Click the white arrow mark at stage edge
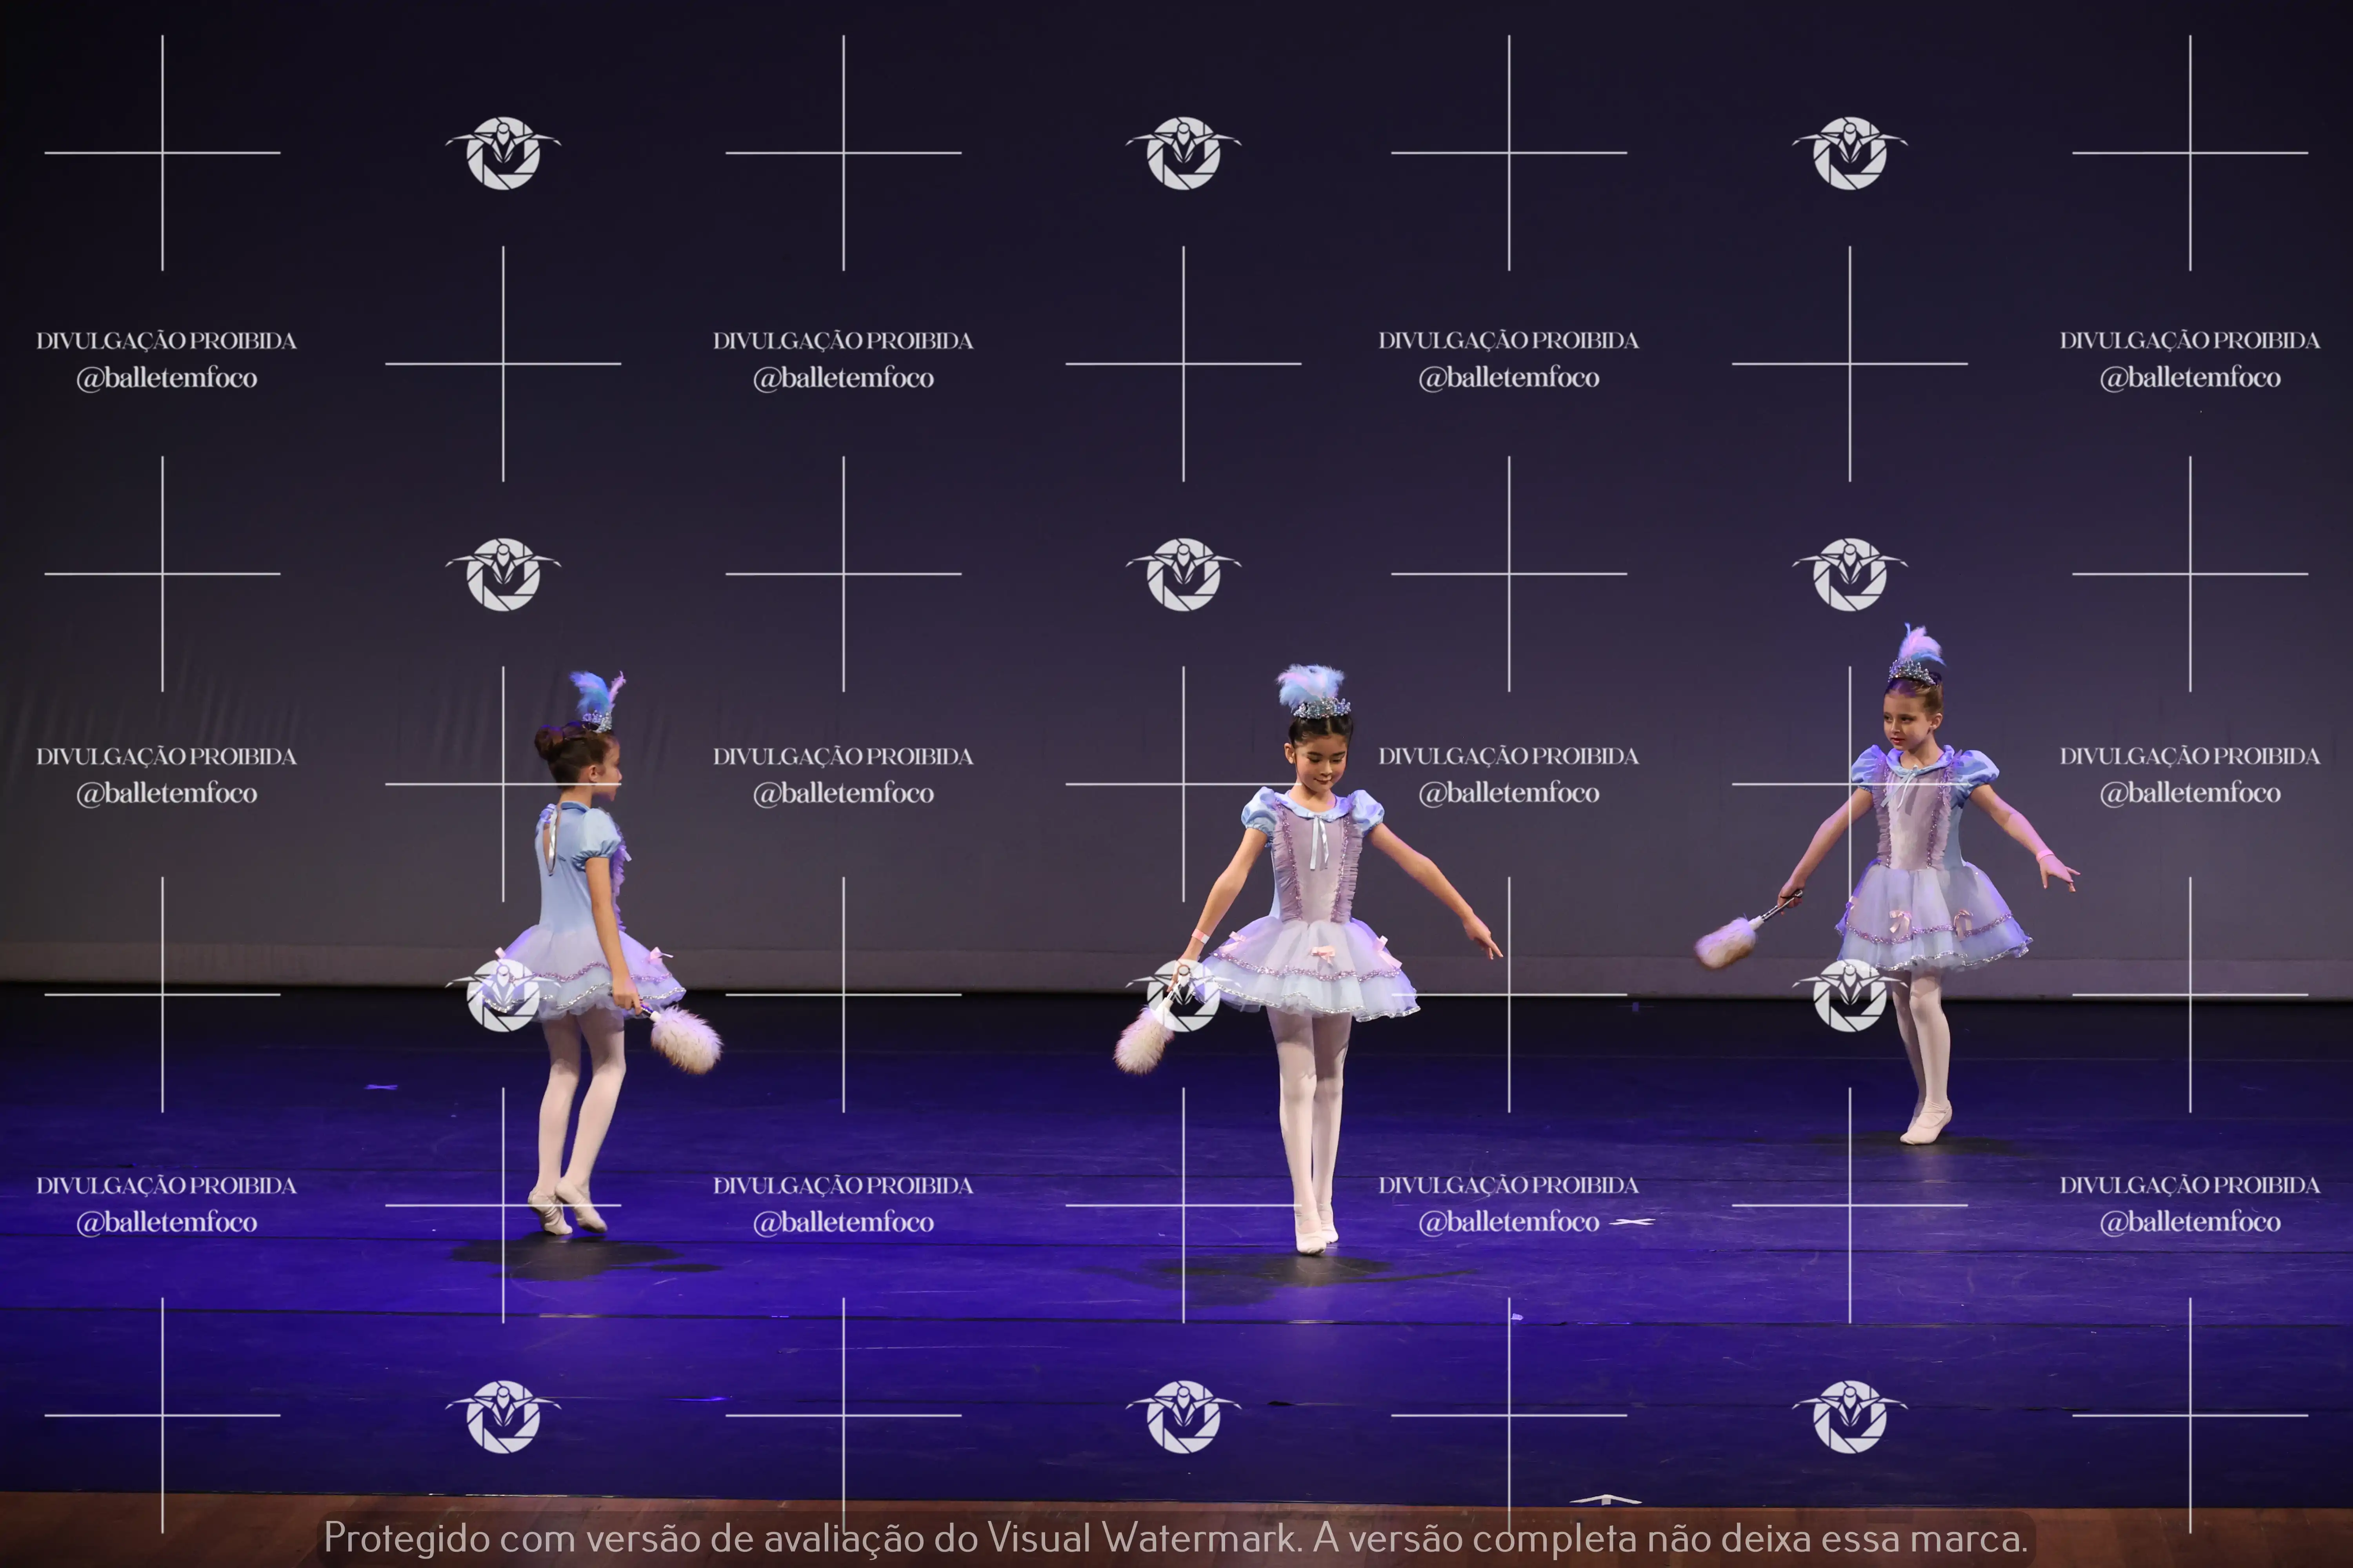This screenshot has width=2353, height=1568. (x=1605, y=1499)
